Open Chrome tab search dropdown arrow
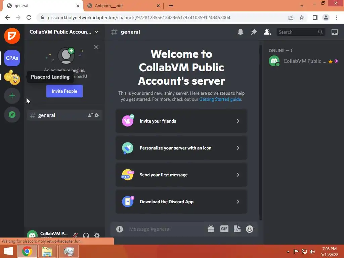 302,6
